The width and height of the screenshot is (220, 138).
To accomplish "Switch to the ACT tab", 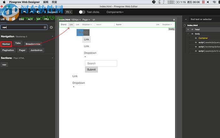I will click(x=30, y=19).
